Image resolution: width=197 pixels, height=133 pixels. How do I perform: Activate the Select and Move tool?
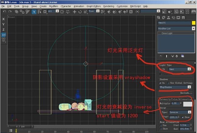74,12
